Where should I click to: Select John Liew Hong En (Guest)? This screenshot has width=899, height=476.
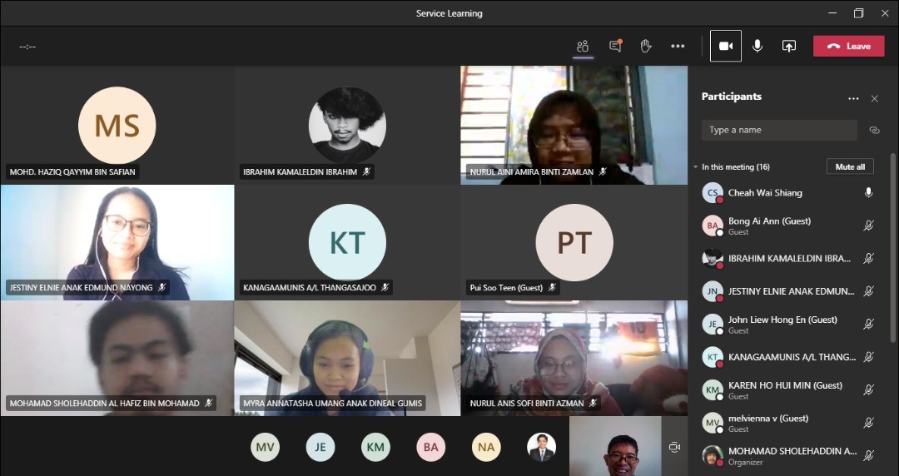[789, 324]
